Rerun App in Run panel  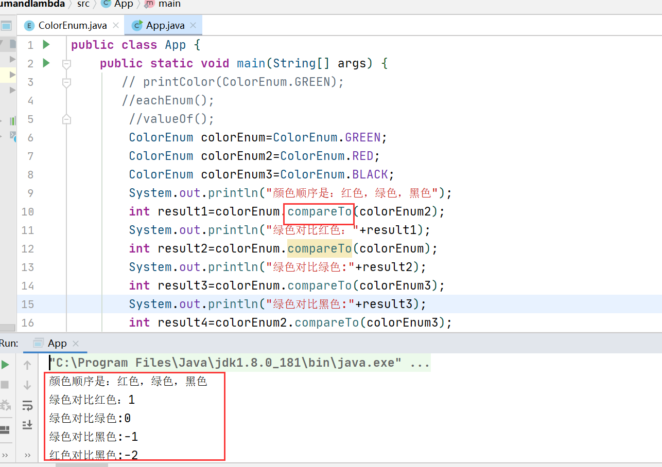coord(5,365)
